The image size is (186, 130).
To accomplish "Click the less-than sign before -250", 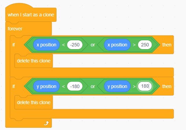I will point(63,45).
